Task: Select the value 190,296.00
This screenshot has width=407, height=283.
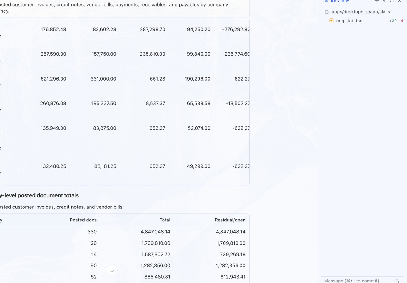Action: 198,79
